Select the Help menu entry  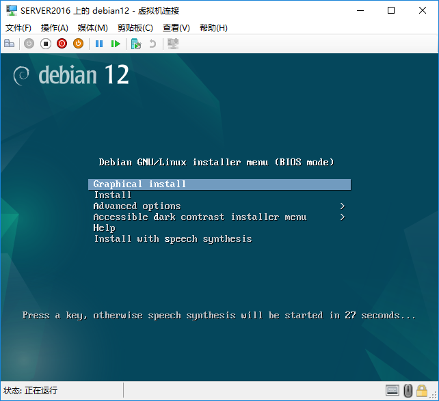click(x=104, y=228)
